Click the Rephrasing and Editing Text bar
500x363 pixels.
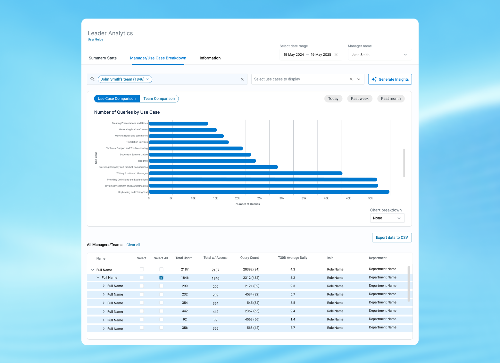click(269, 192)
